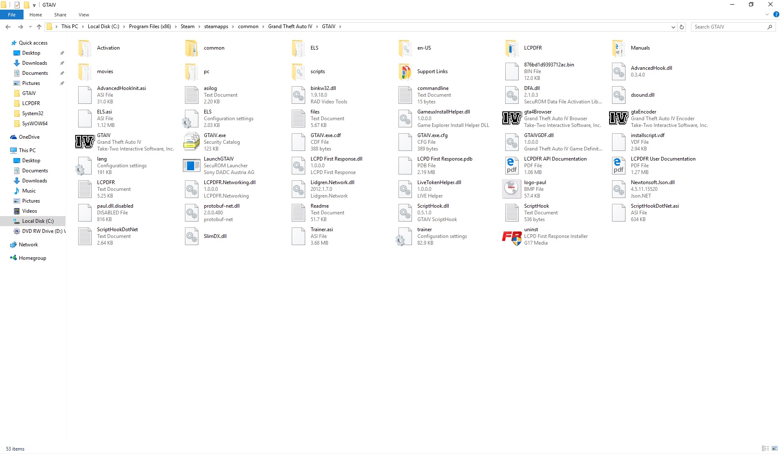Select the lang configuration settings icon

(83, 166)
